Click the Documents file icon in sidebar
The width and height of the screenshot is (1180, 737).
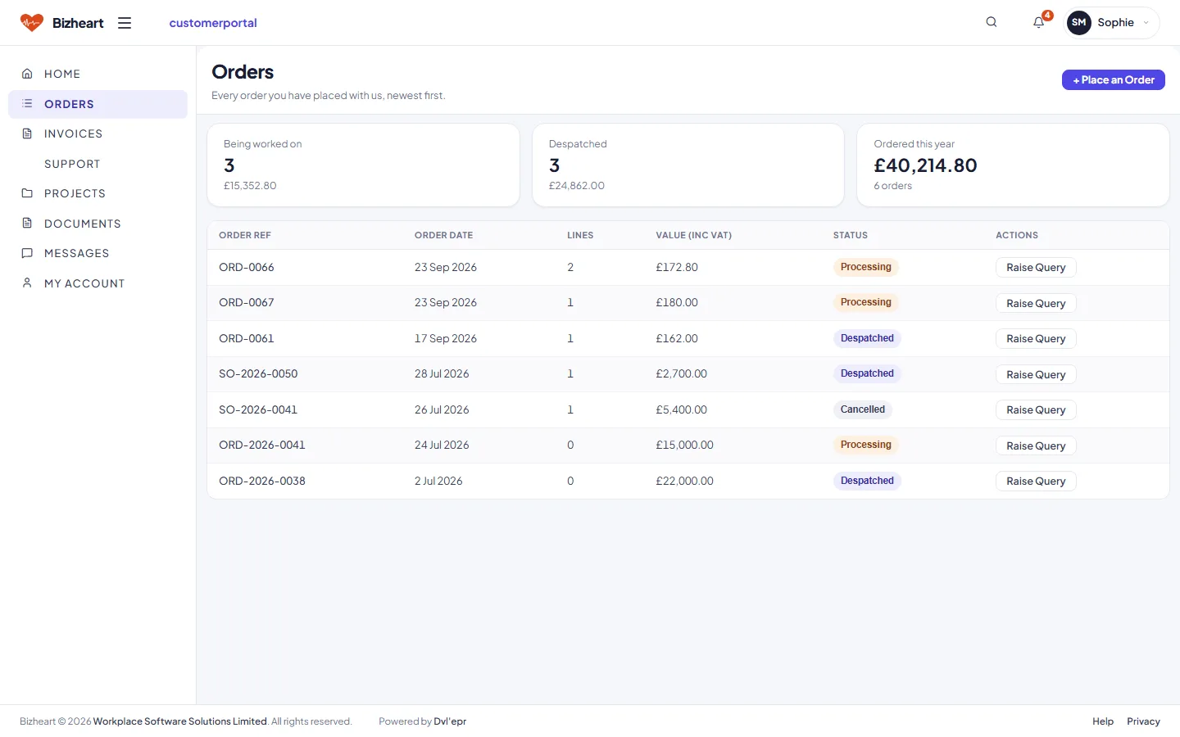tap(27, 224)
